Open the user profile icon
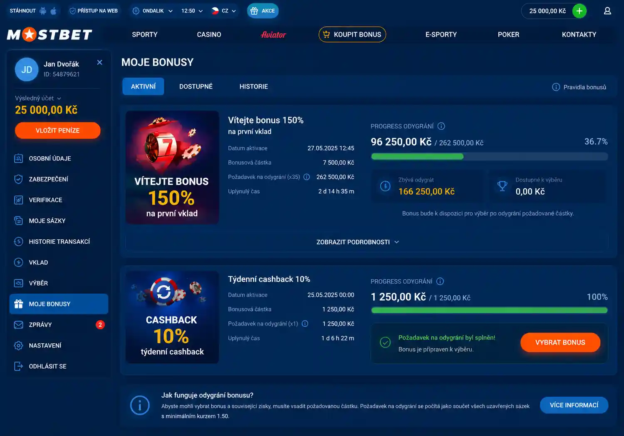The height and width of the screenshot is (436, 624). pos(607,11)
